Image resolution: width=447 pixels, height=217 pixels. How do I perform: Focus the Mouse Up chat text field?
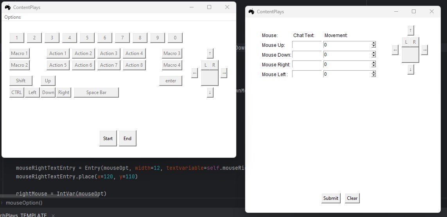pyautogui.click(x=307, y=45)
